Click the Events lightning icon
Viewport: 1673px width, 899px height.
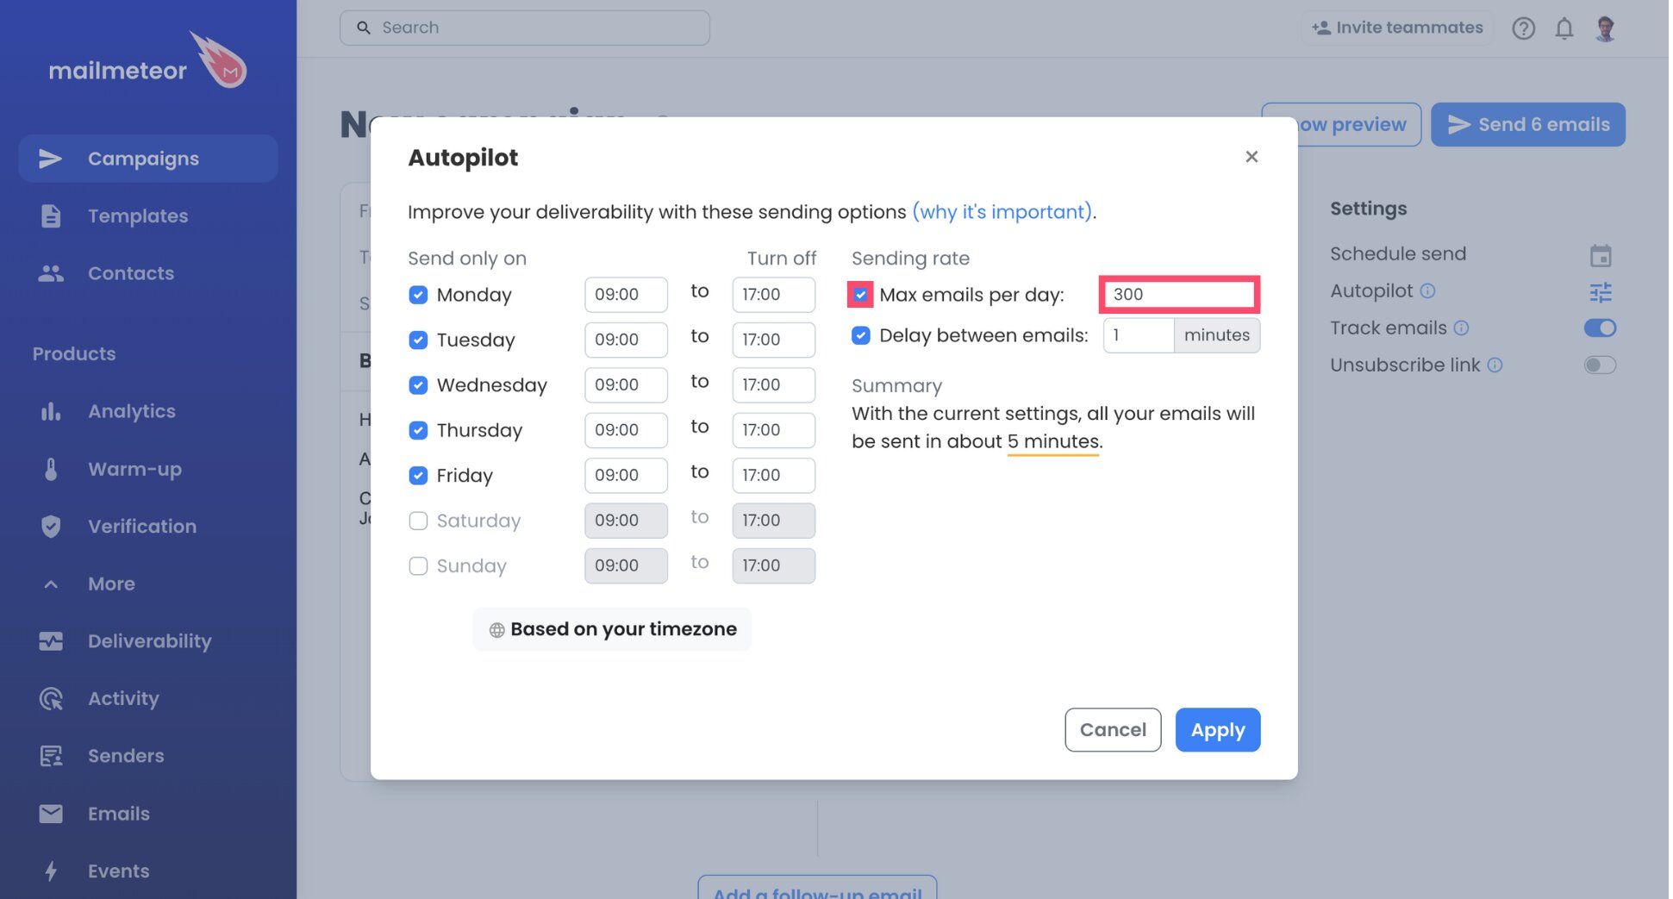point(51,871)
